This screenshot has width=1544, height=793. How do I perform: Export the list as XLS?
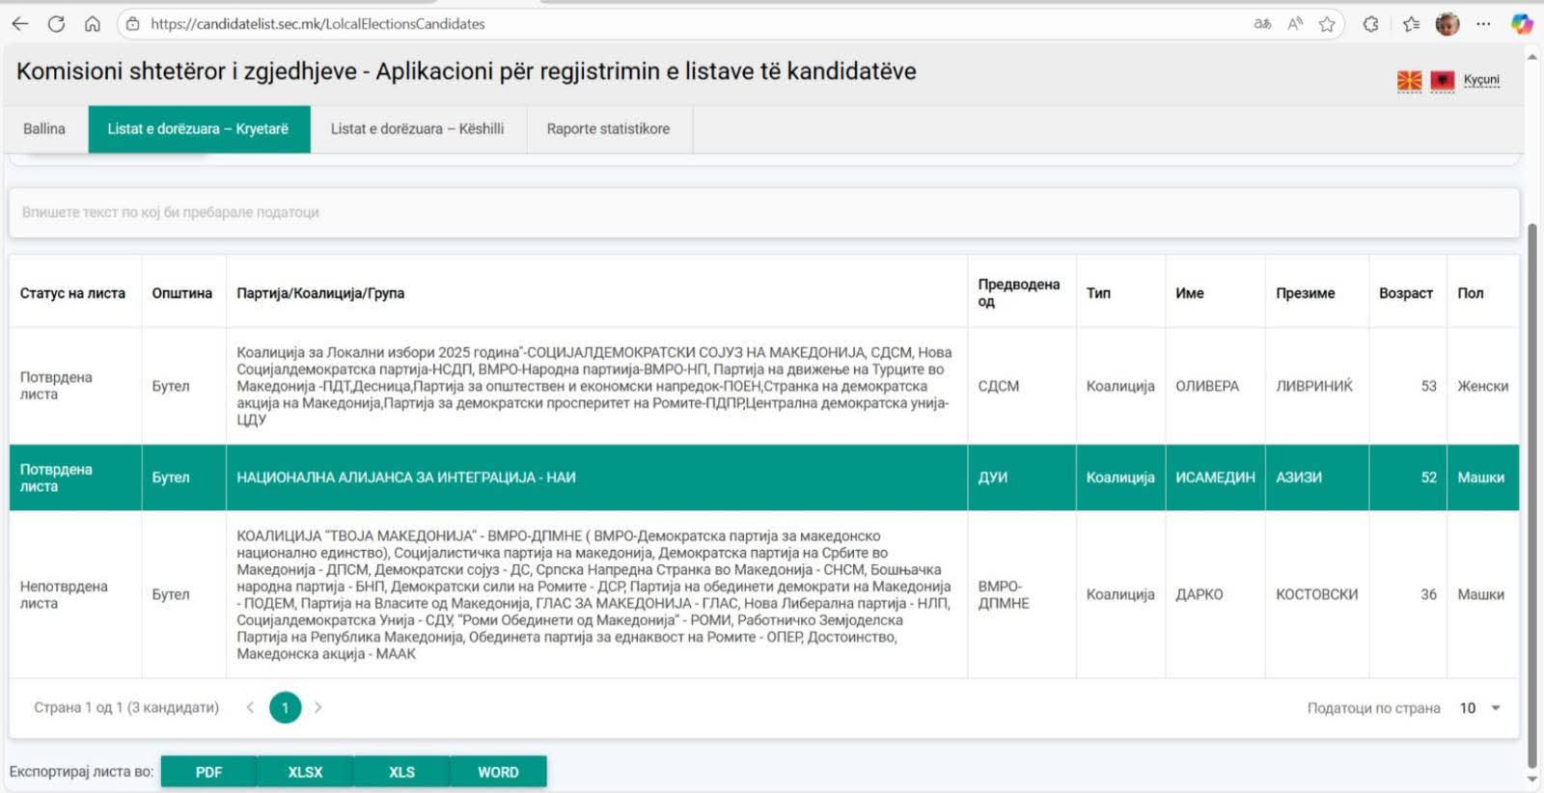tap(401, 772)
